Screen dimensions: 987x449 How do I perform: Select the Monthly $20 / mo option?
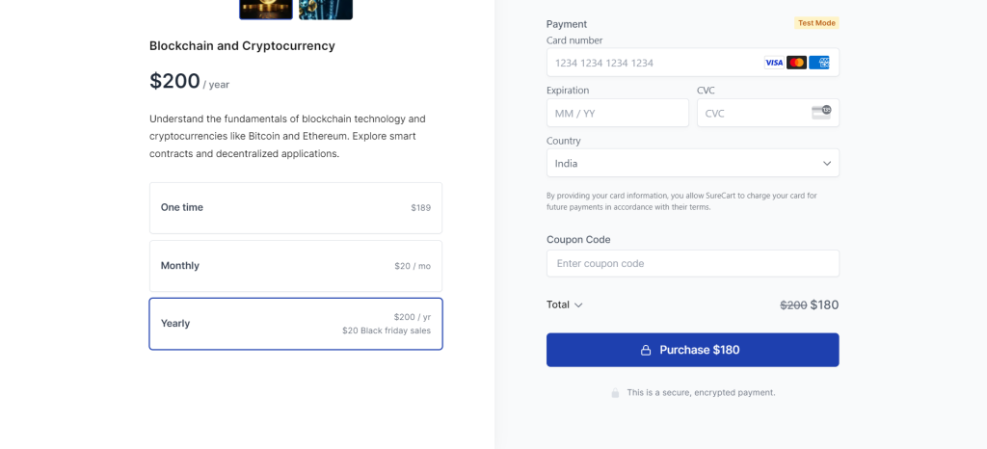click(296, 266)
